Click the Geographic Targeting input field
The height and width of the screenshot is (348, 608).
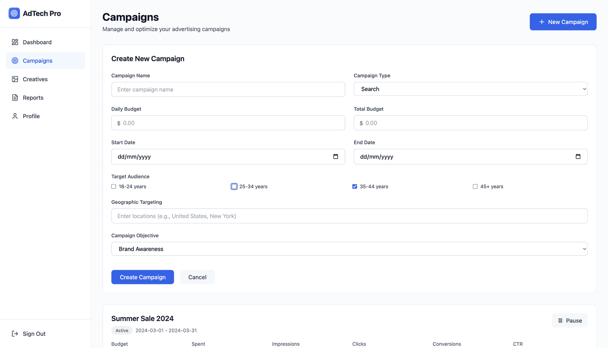(x=349, y=216)
